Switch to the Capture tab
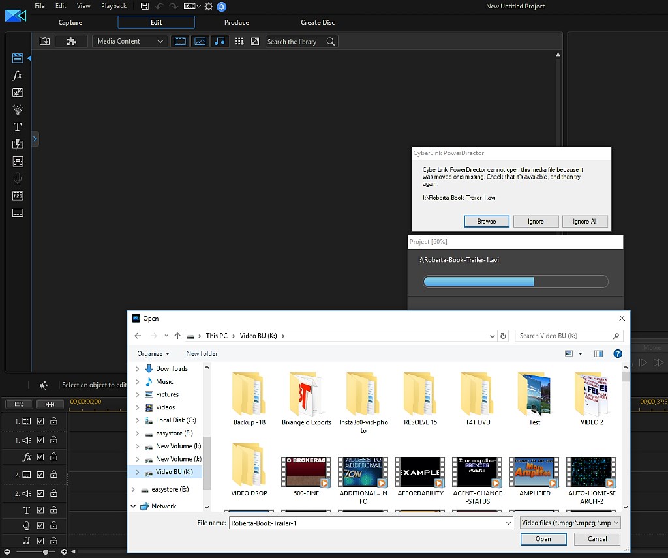Screen dimensions: 668x558 point(70,23)
